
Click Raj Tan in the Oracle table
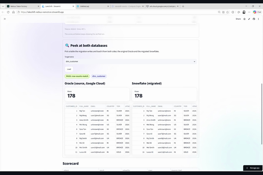(x=82, y=111)
